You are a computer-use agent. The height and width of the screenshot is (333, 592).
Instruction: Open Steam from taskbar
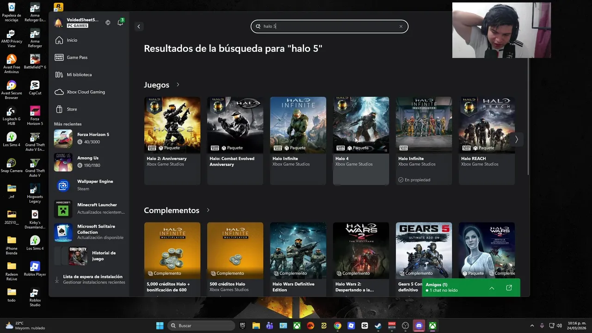378,326
